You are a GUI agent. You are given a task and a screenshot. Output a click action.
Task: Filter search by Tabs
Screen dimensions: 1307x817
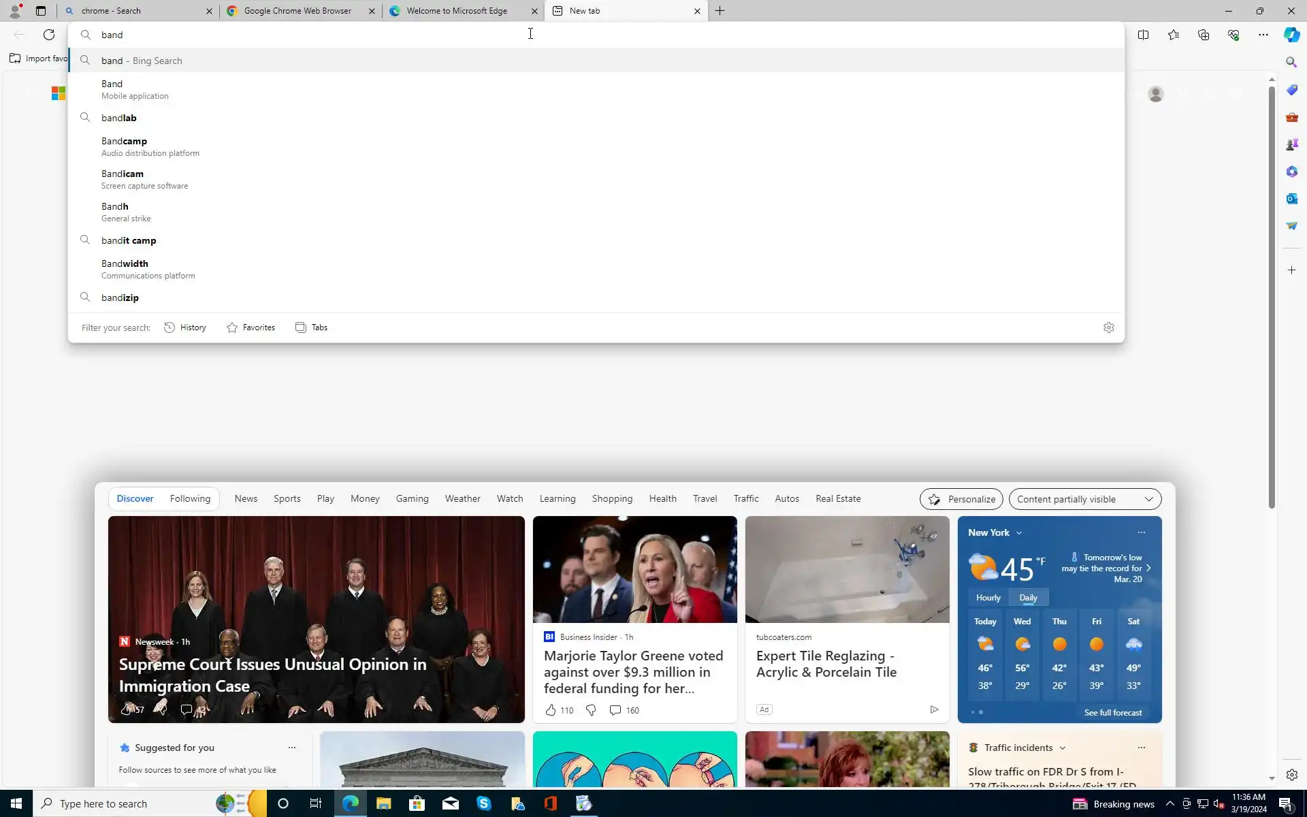point(312,327)
